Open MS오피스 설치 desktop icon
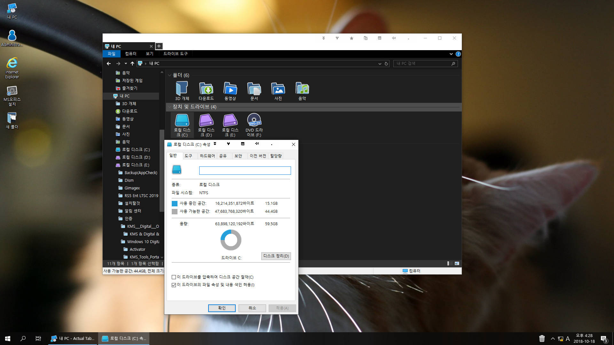614x345 pixels. [12, 96]
